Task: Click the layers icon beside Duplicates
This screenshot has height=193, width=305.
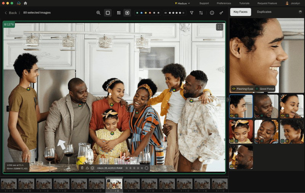Action: (x=300, y=12)
